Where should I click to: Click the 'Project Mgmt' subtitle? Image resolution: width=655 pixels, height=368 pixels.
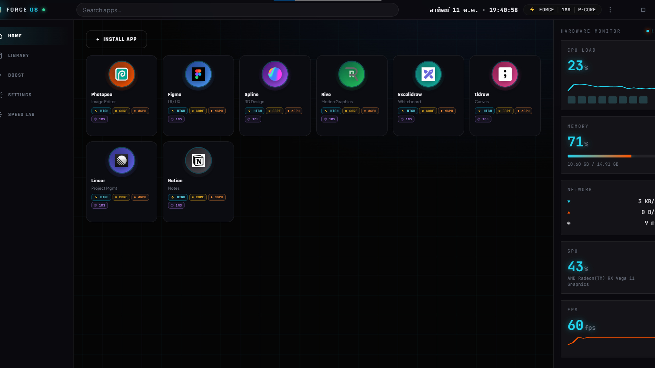[104, 188]
